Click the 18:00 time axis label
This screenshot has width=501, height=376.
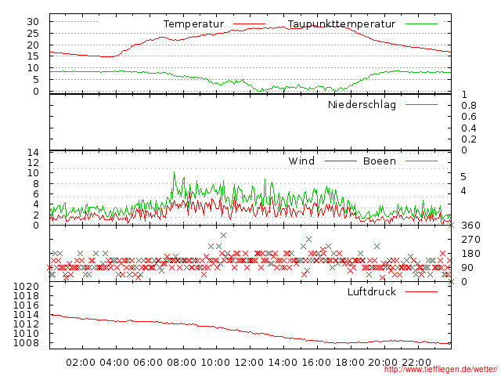(x=350, y=363)
